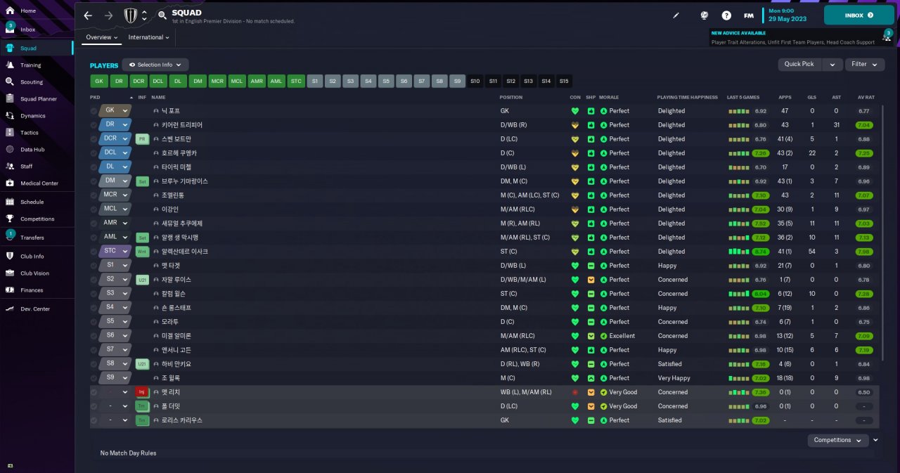Open the Competitions dropdown
900x473 pixels.
coord(837,440)
